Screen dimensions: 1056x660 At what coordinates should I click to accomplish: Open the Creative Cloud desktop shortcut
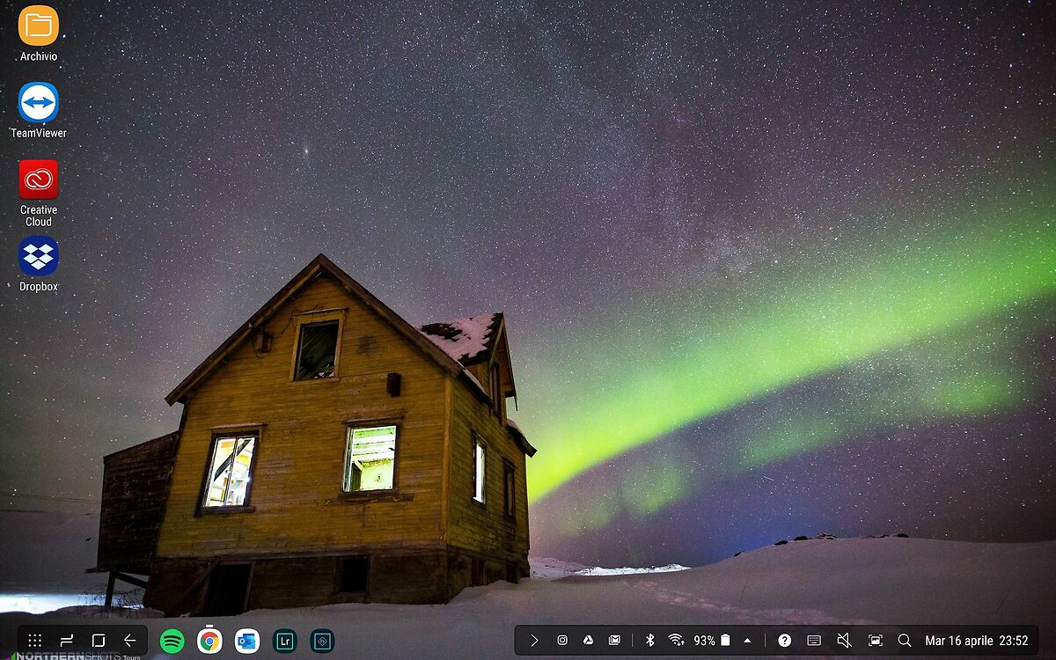[x=38, y=180]
